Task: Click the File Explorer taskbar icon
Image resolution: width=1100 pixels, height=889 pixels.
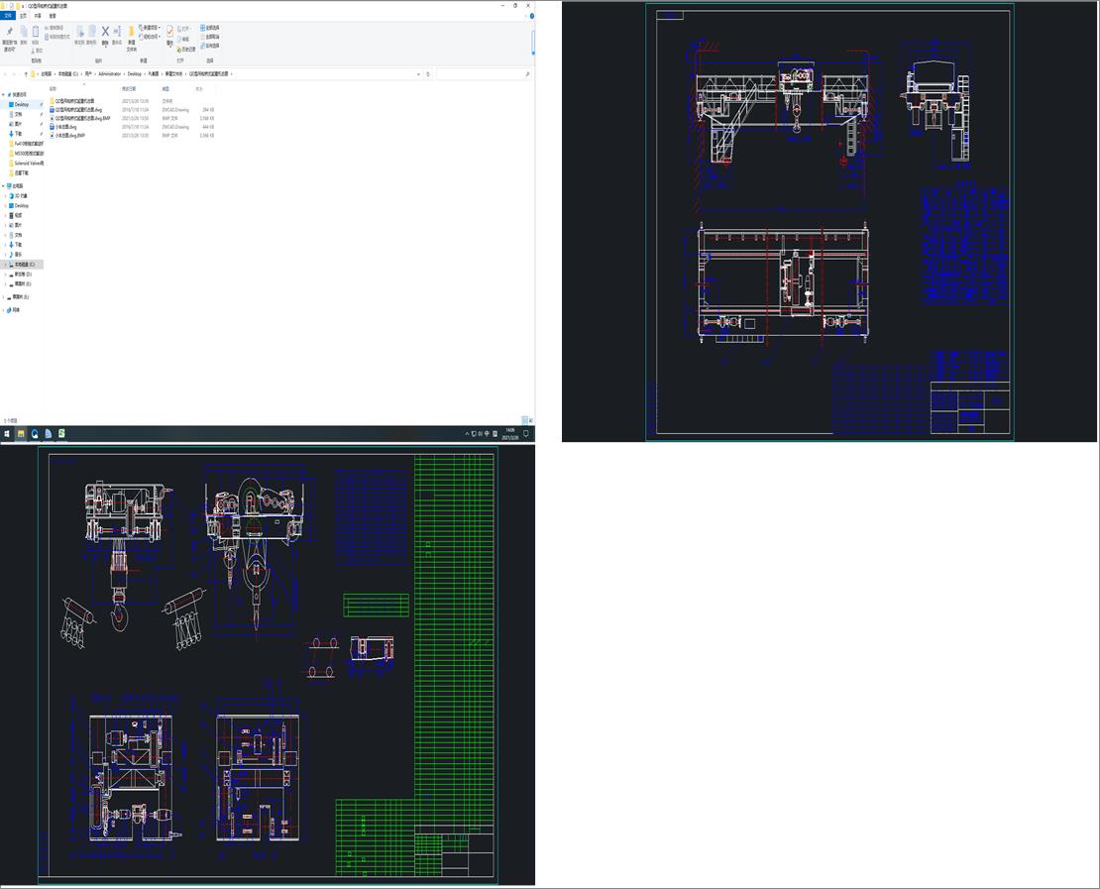Action: click(21, 434)
